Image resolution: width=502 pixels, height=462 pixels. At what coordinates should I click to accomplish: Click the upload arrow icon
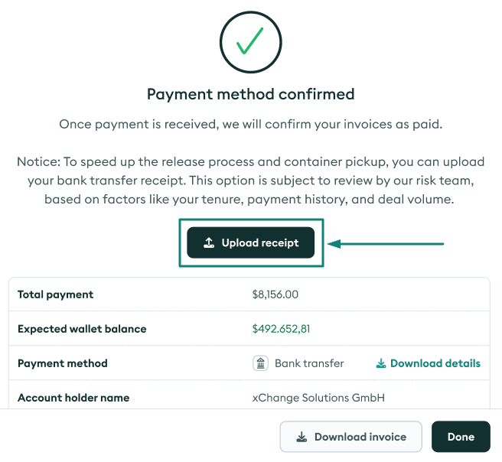[209, 242]
